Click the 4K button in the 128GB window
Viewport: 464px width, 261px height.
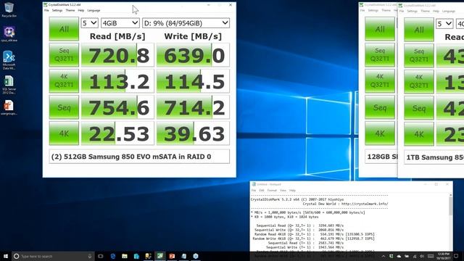(x=380, y=133)
